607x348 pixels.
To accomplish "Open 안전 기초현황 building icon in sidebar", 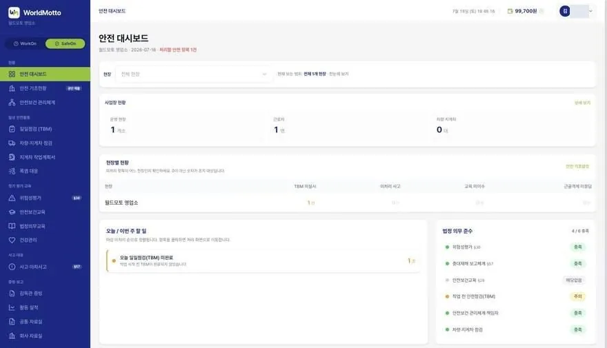I will click(12, 88).
